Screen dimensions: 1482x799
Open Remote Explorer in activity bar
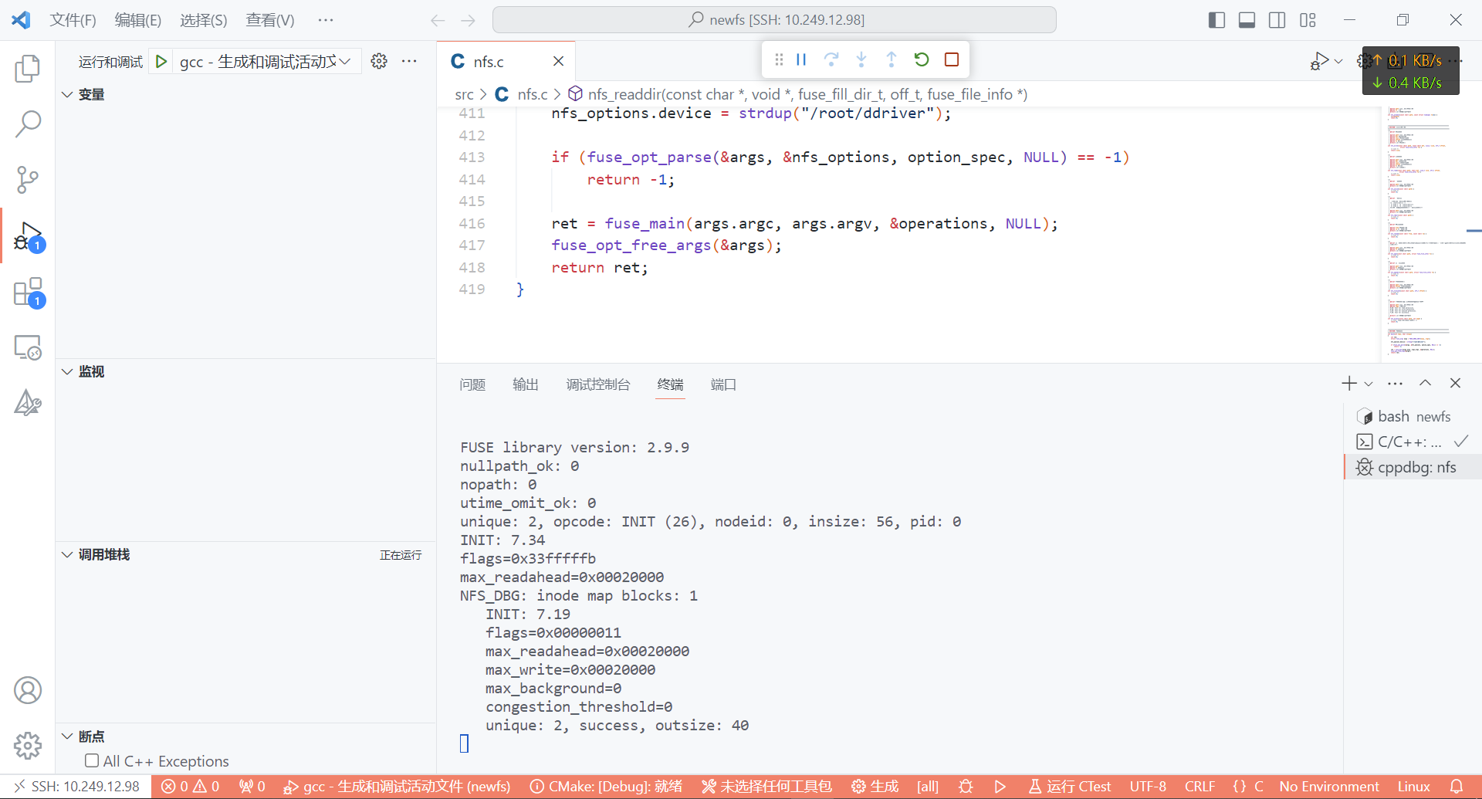(x=28, y=348)
